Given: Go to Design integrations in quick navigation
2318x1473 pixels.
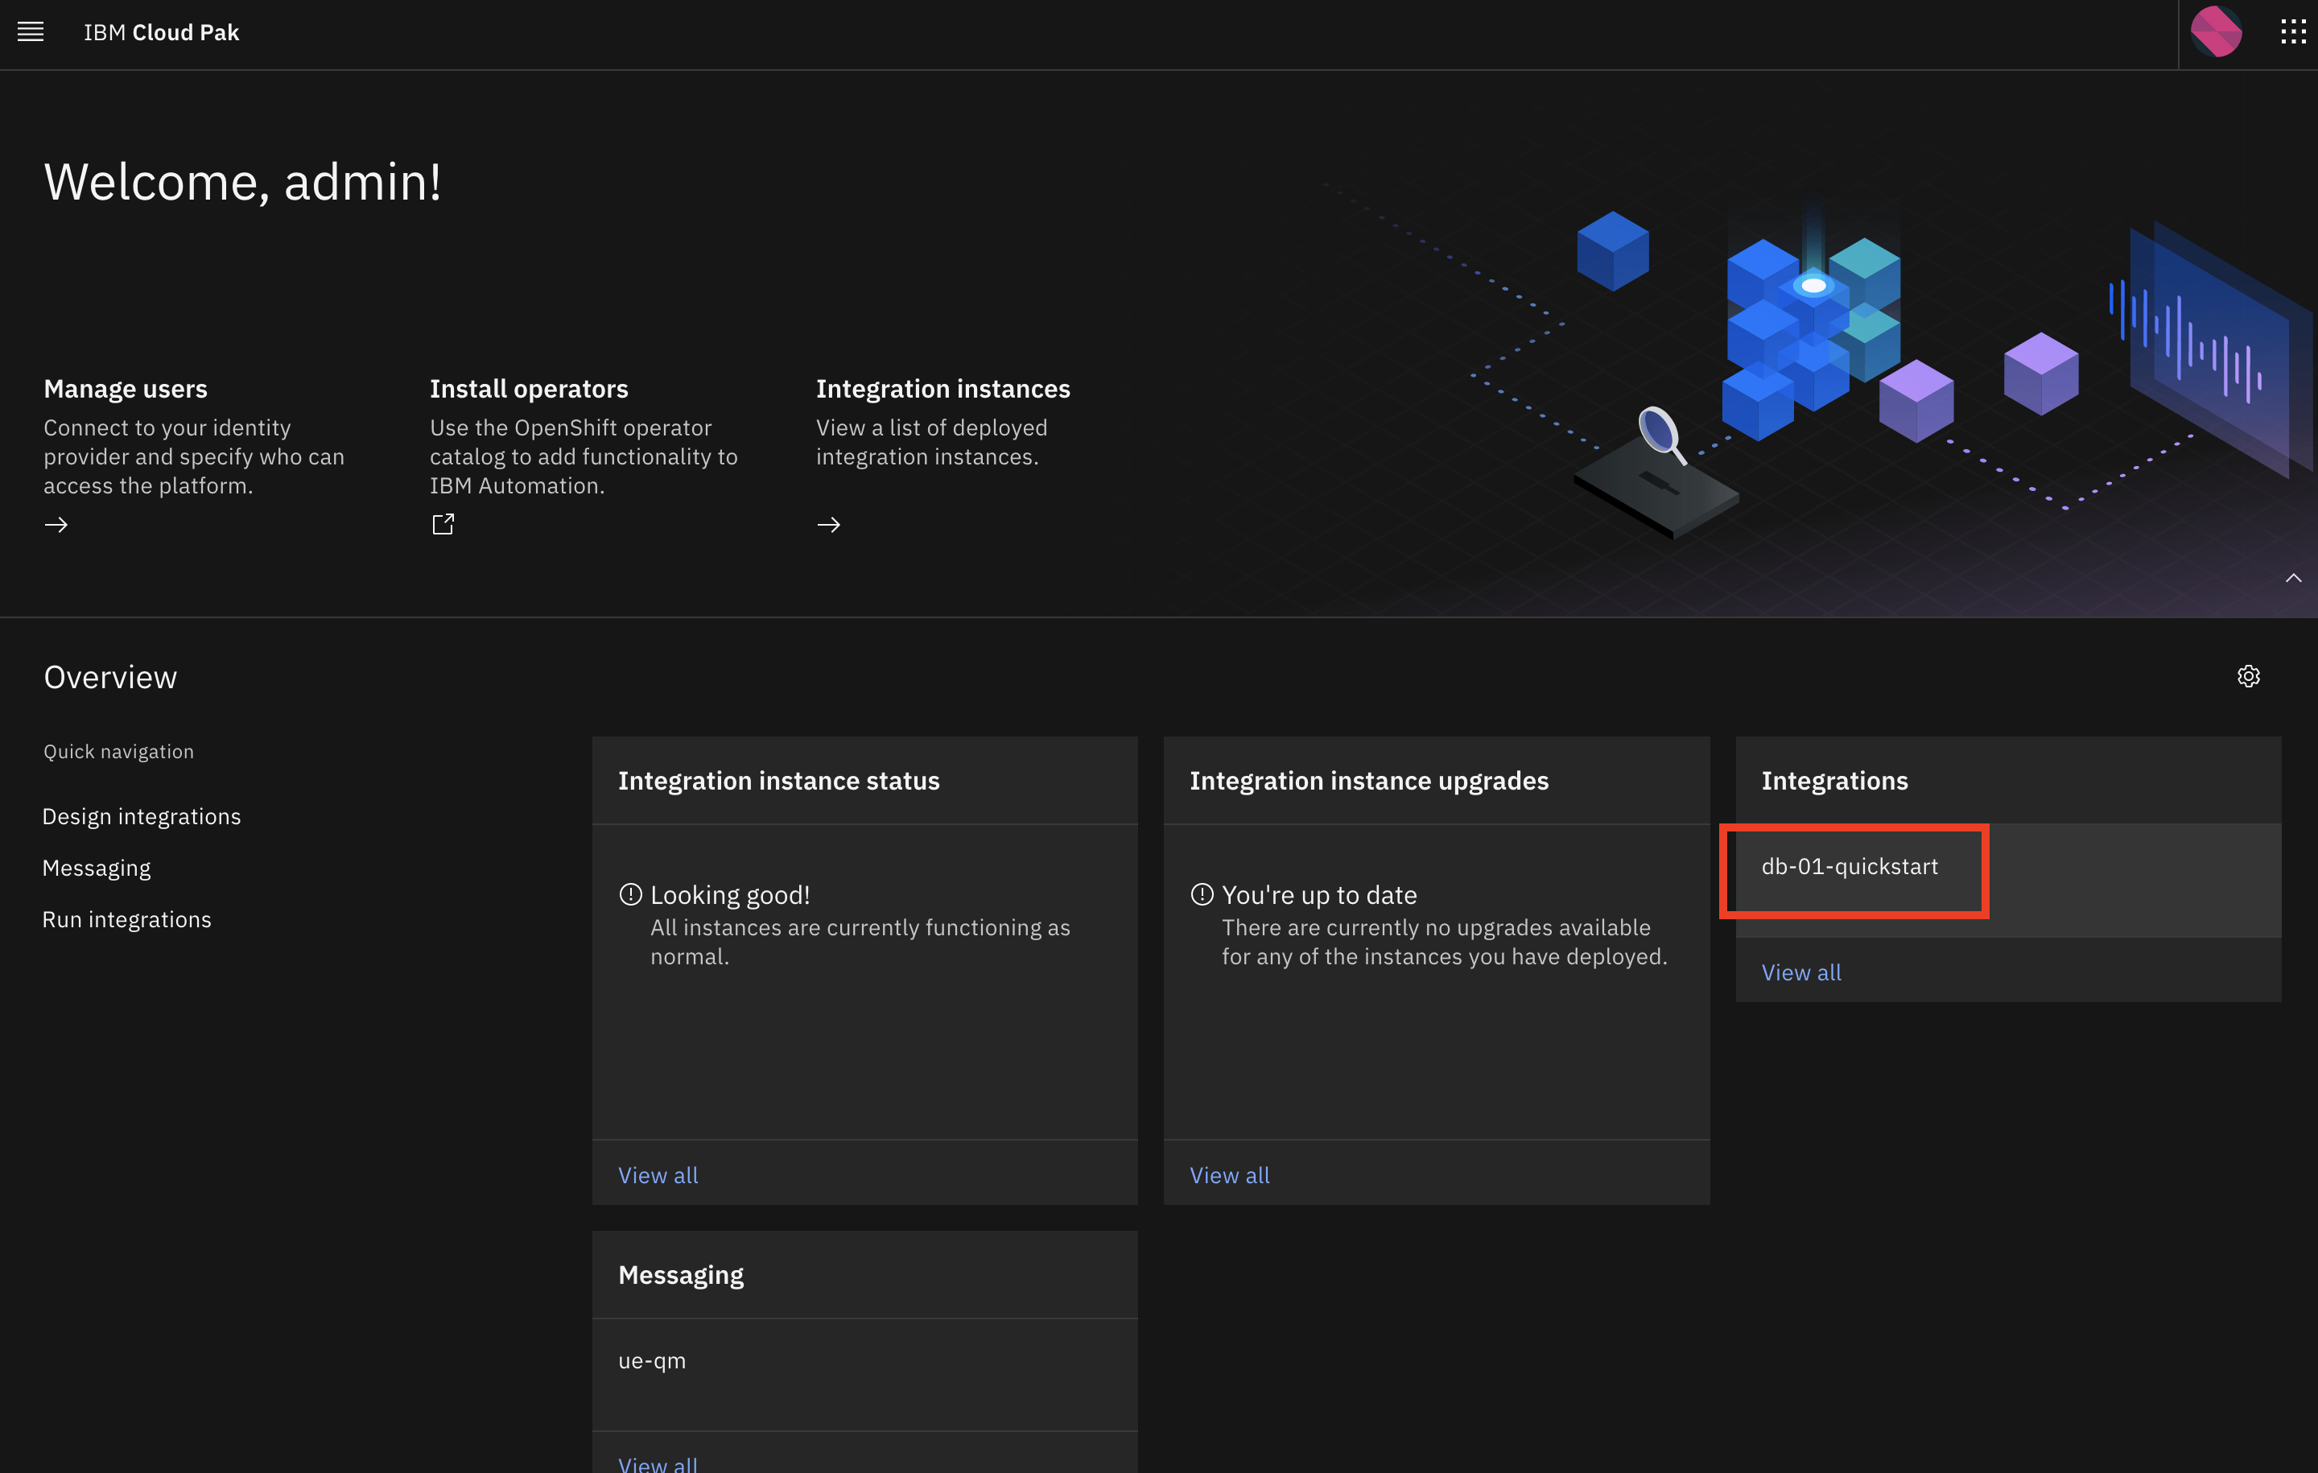Looking at the screenshot, I should pos(142,816).
